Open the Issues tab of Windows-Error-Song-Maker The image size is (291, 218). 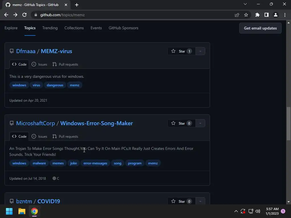point(39,137)
